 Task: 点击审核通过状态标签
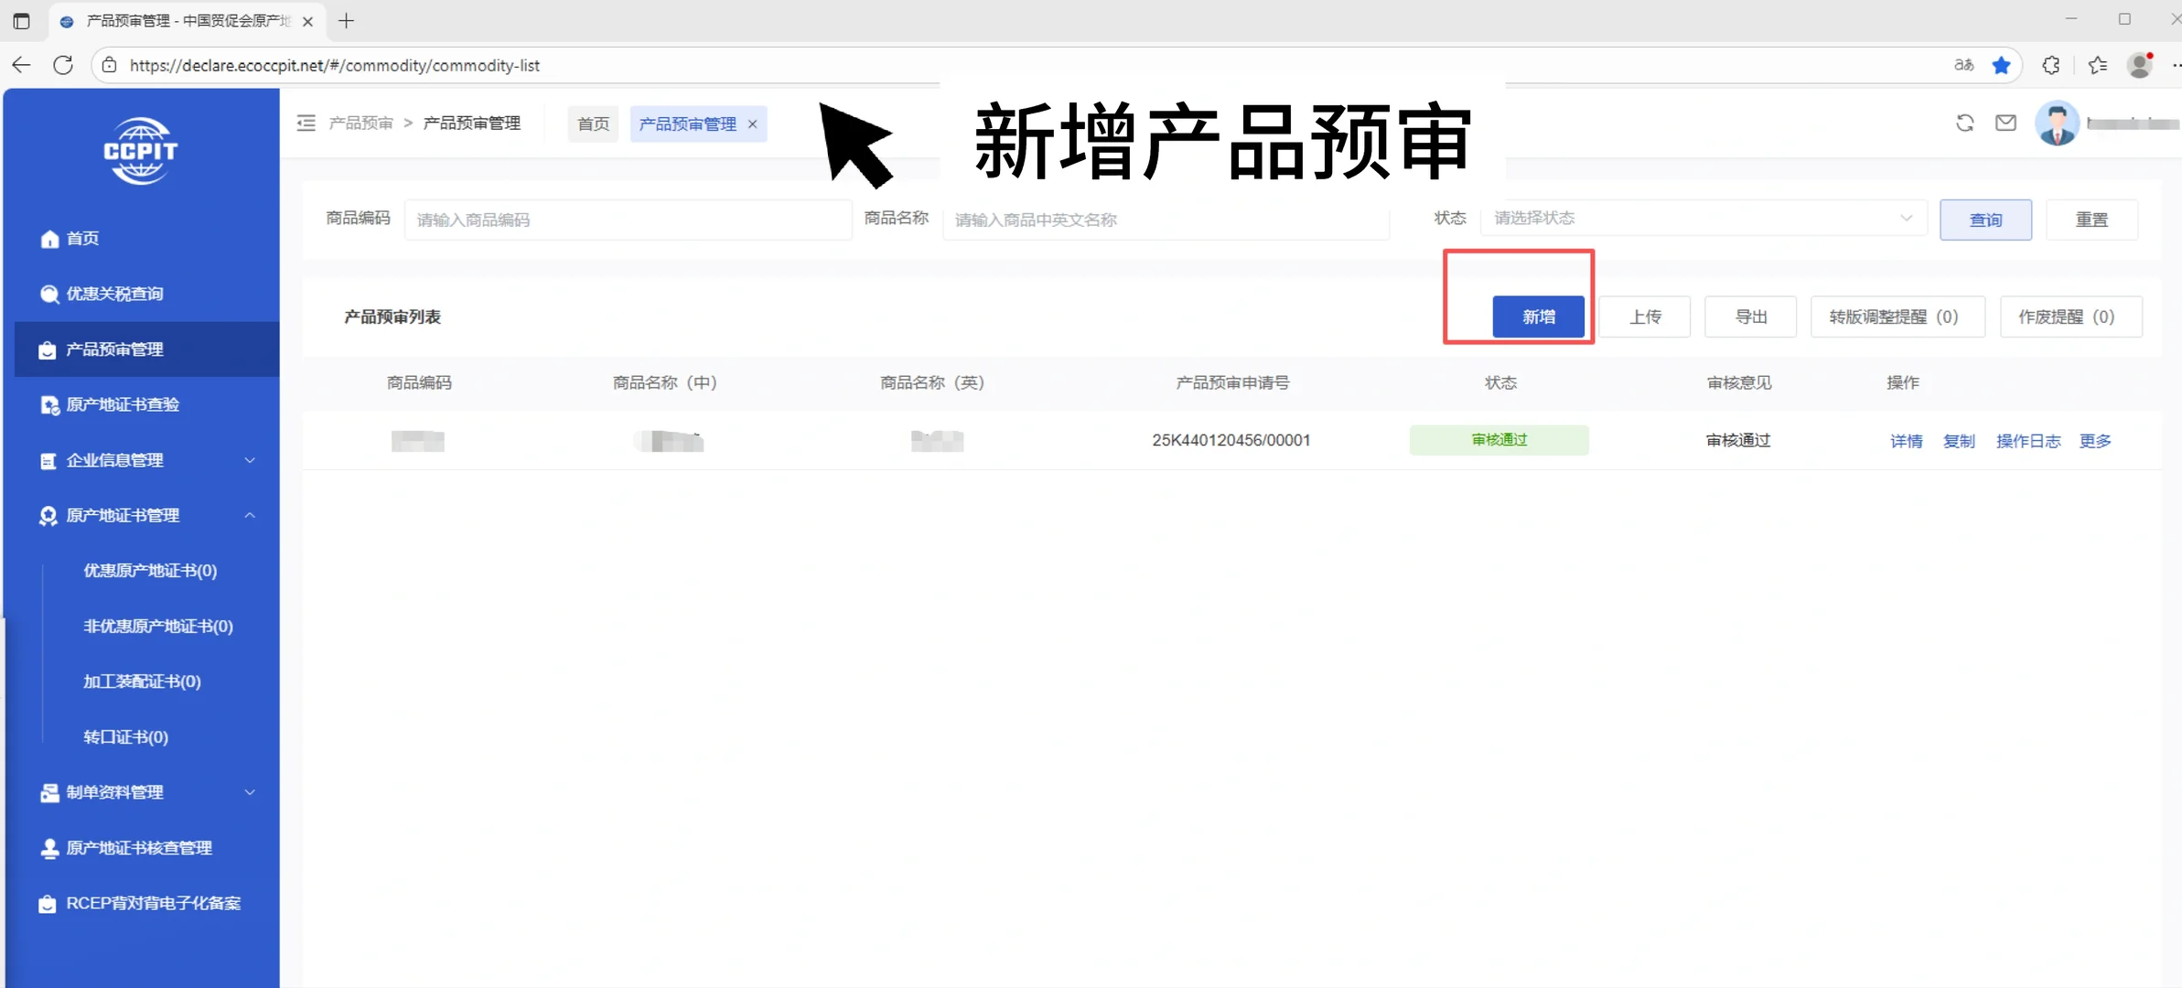click(x=1499, y=439)
